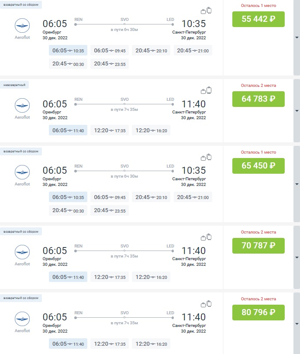Viewport: 300px width, 354px height.
Task: Open dropdown arrow beside the 80 796 ₽ price
Action: (x=297, y=331)
